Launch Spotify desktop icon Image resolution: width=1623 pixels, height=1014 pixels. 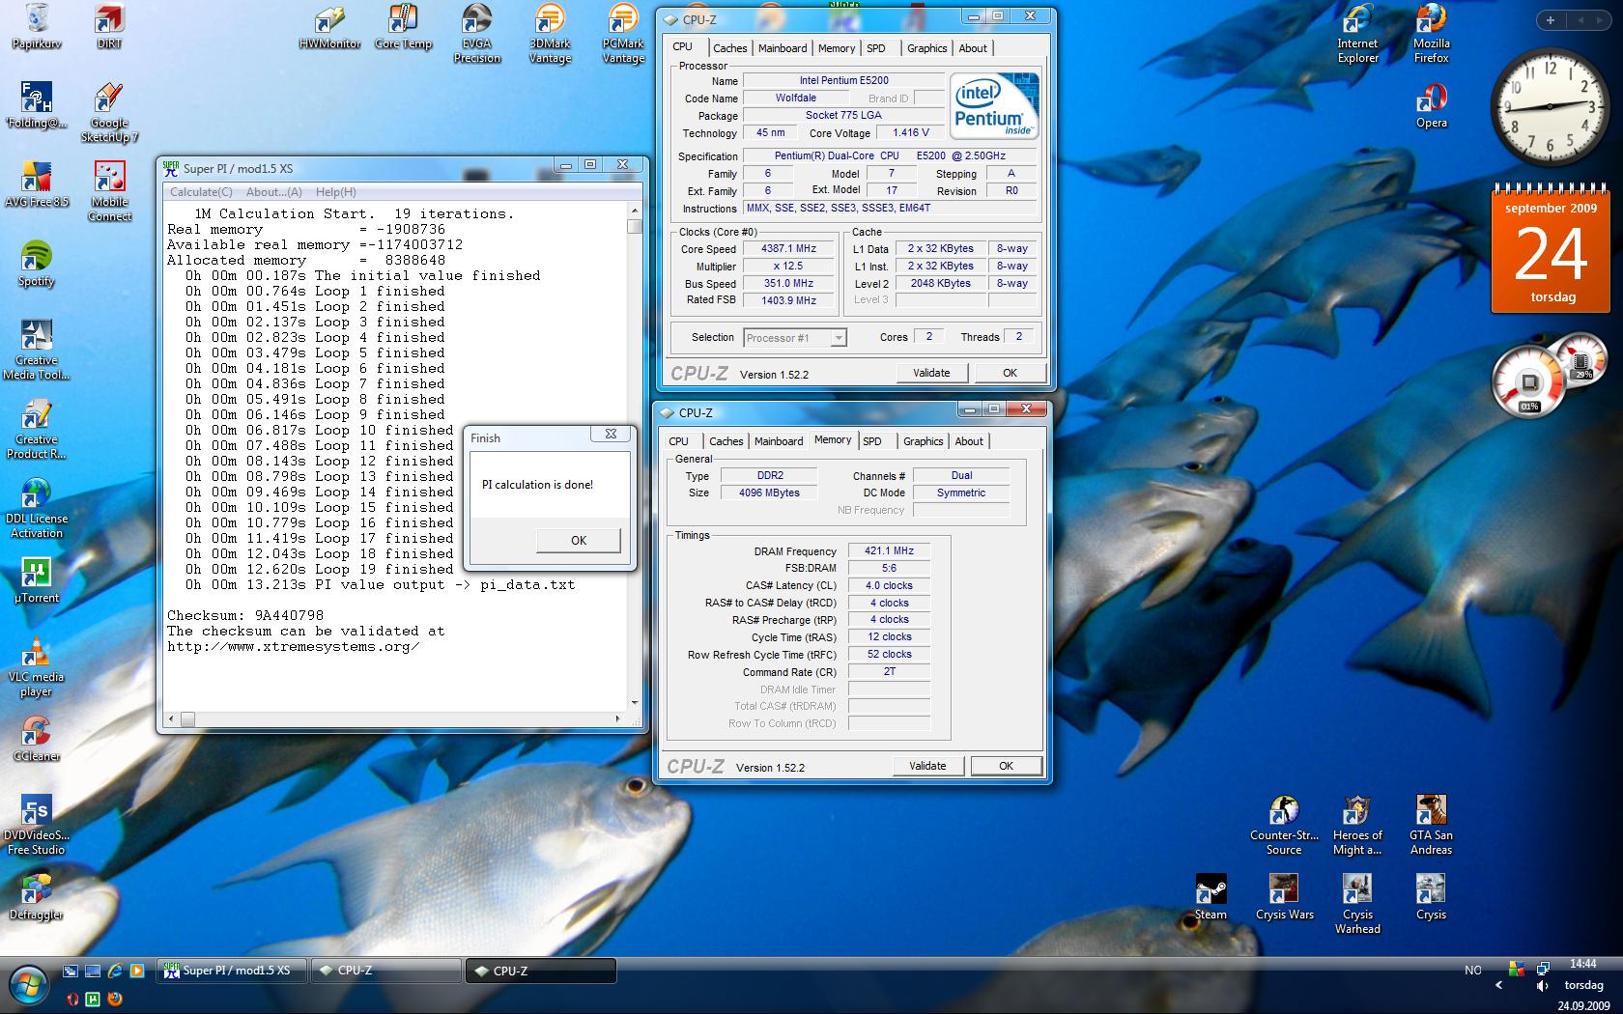tap(37, 264)
